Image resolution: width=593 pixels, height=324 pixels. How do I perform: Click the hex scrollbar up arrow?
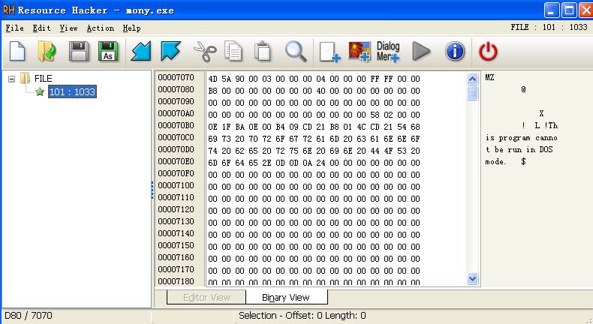tap(472, 79)
